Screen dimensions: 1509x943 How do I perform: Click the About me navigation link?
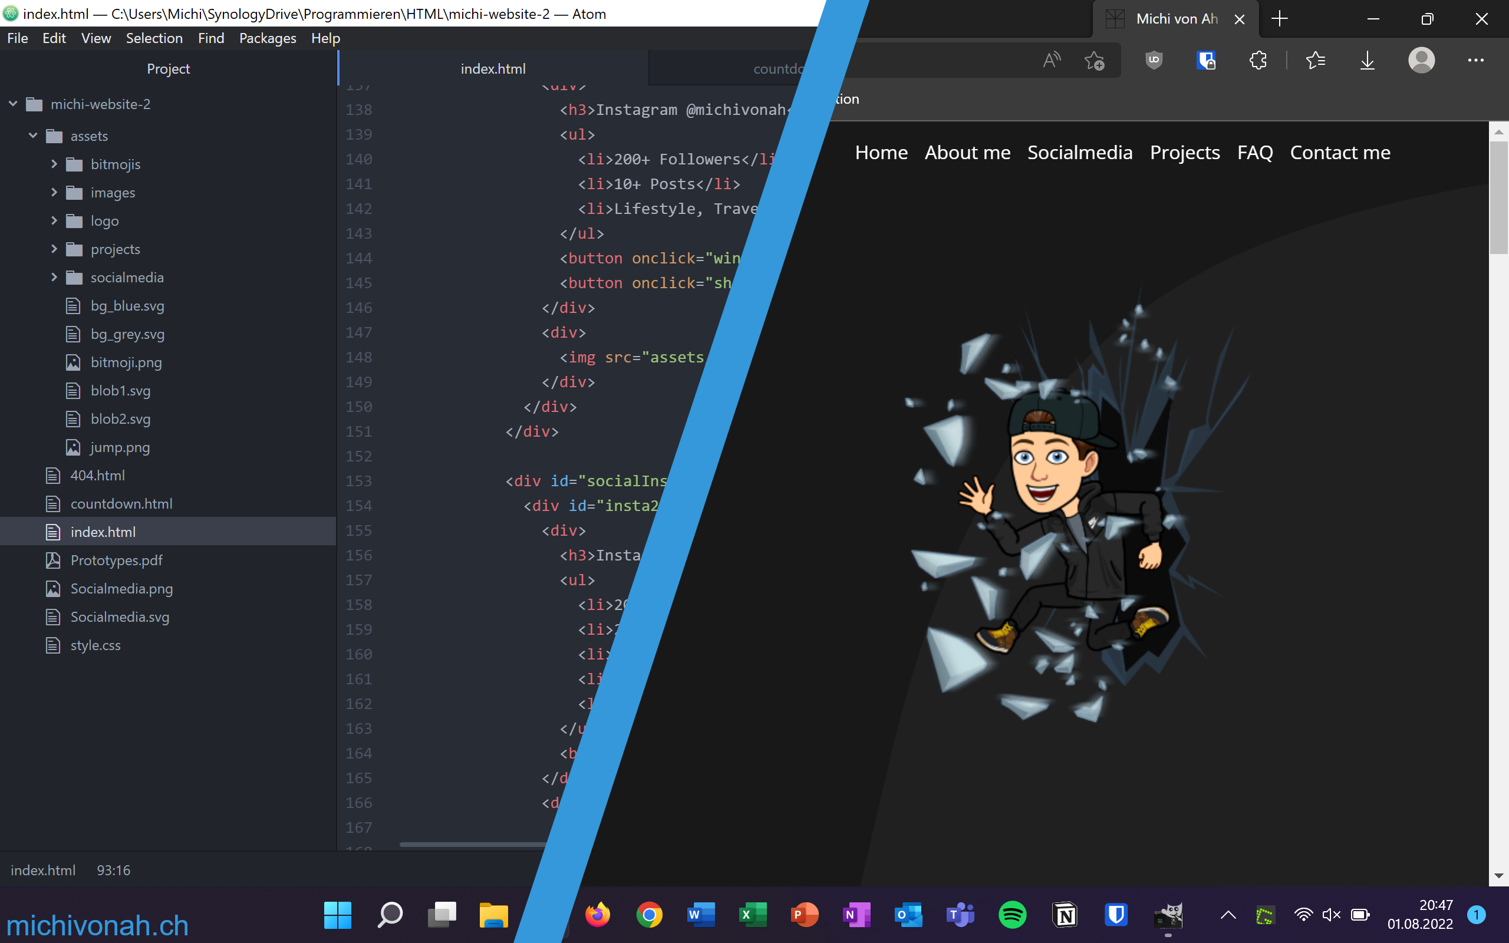point(967,153)
